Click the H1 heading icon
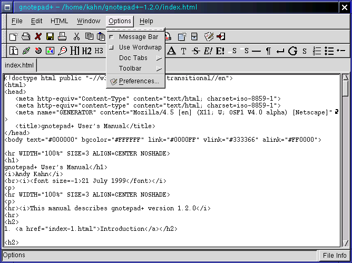This screenshot has width=352, height=263. (x=74, y=51)
